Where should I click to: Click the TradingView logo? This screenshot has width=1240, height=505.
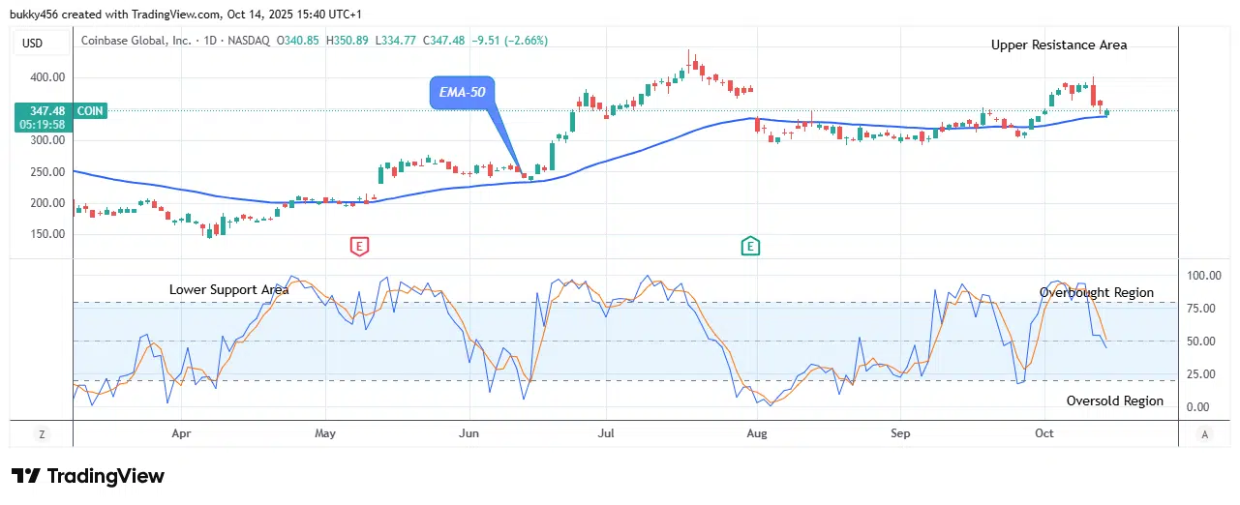tap(88, 476)
